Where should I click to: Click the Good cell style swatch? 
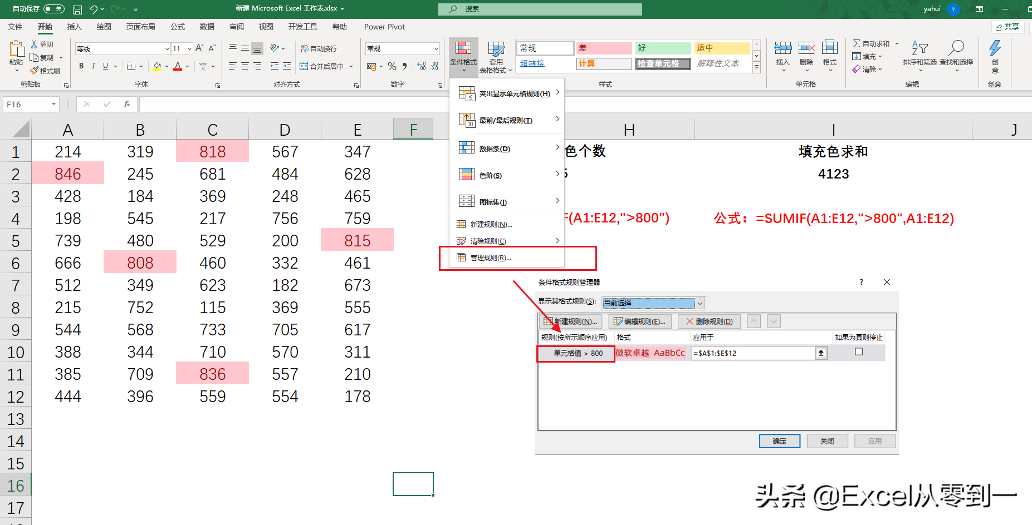pyautogui.click(x=663, y=48)
